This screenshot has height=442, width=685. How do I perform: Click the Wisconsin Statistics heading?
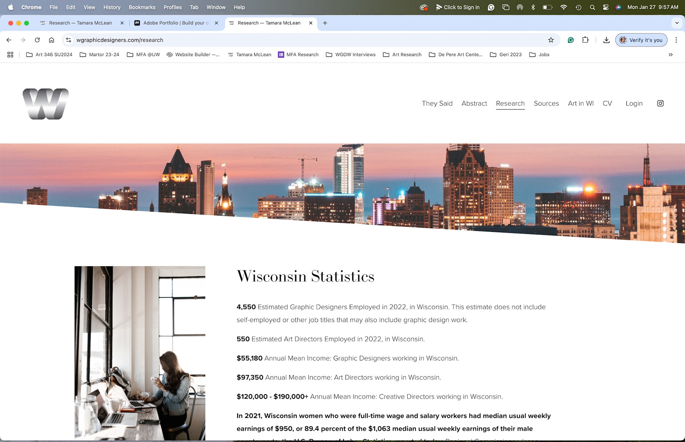pos(305,277)
